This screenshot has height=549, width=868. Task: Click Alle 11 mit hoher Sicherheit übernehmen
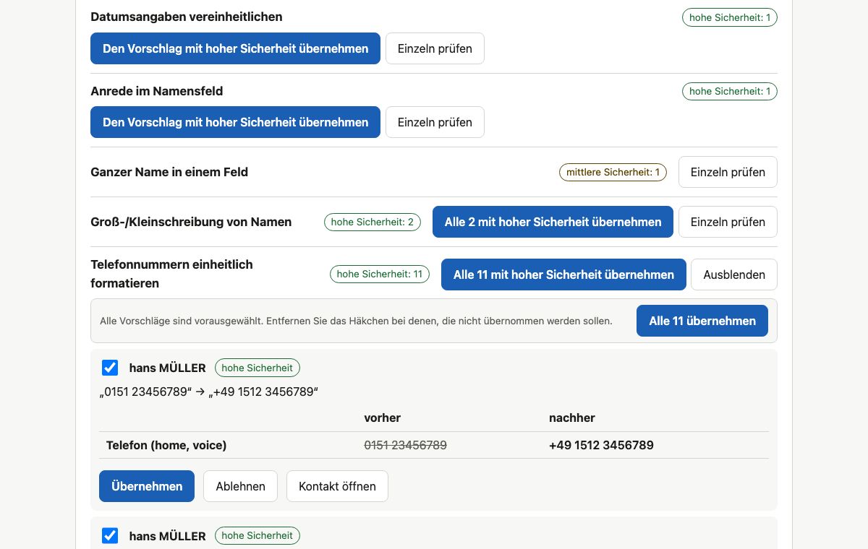pos(563,274)
